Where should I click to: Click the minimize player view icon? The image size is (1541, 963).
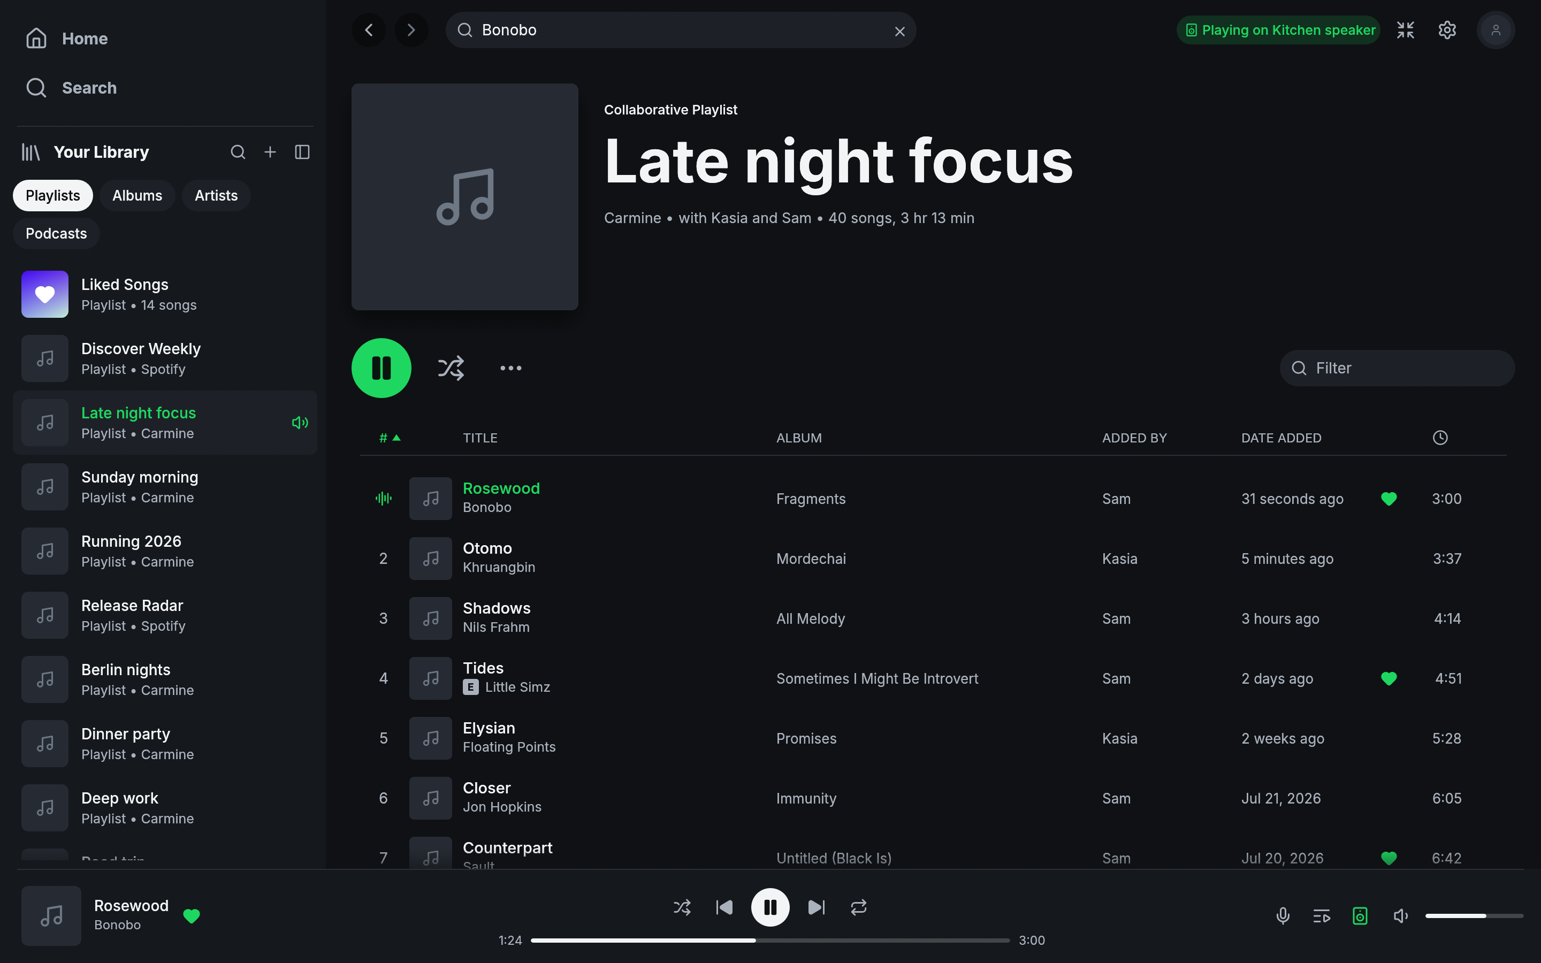coord(1406,30)
